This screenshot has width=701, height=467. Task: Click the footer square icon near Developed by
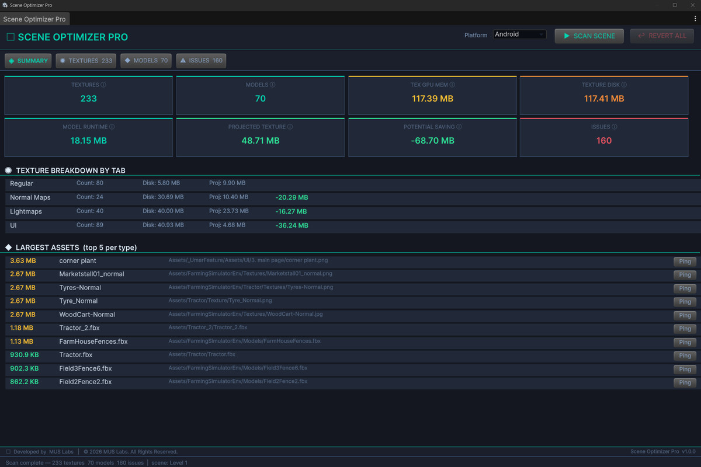coord(8,451)
